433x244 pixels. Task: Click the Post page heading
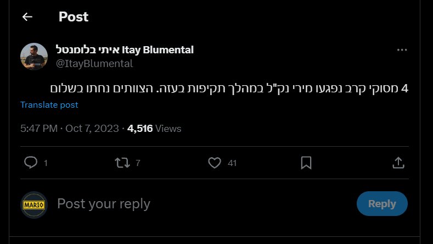coord(74,17)
